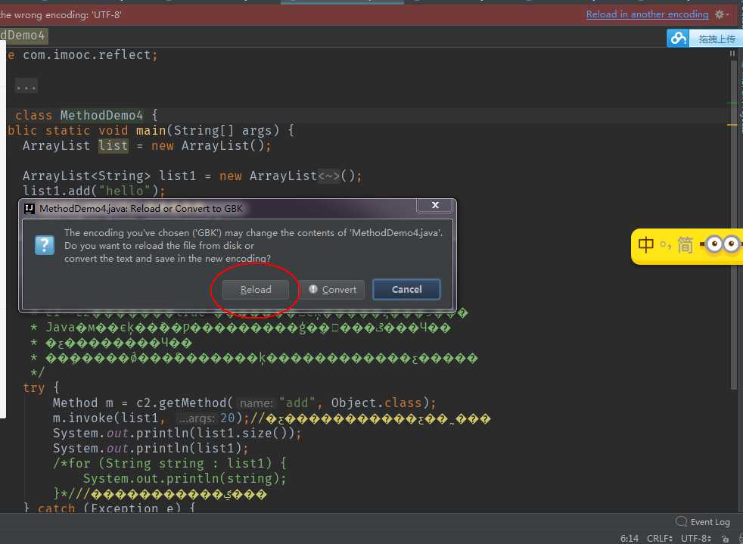Click 'System.out.println(list1.size());' line
Image resolution: width=743 pixels, height=544 pixels.
[177, 433]
